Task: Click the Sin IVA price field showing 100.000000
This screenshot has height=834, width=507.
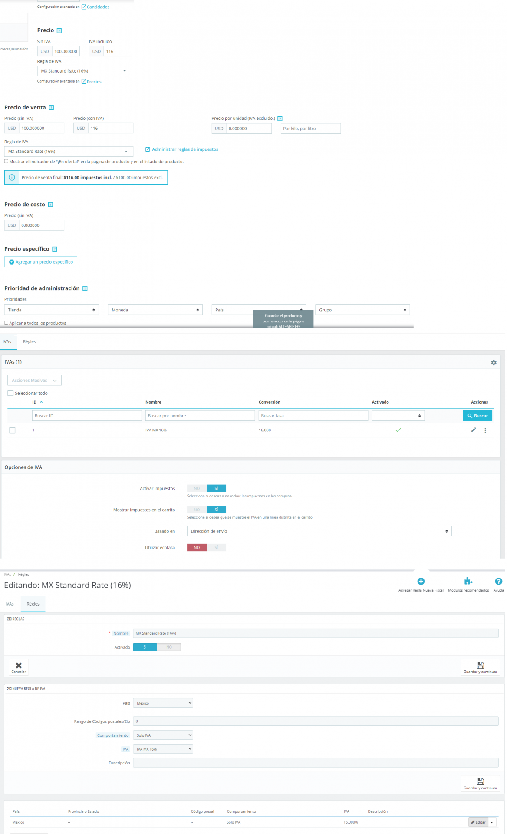Action: click(x=66, y=51)
